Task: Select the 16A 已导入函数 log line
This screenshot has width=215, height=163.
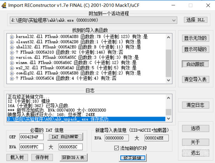Action: point(39,106)
